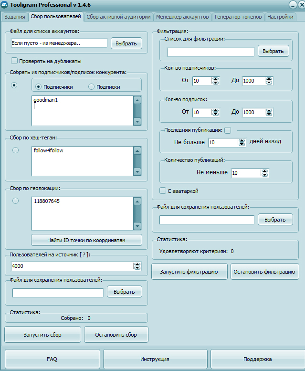Viewport: 305px width, 371px height.
Task: Adjust followers count До spinner
Action: 269,81
